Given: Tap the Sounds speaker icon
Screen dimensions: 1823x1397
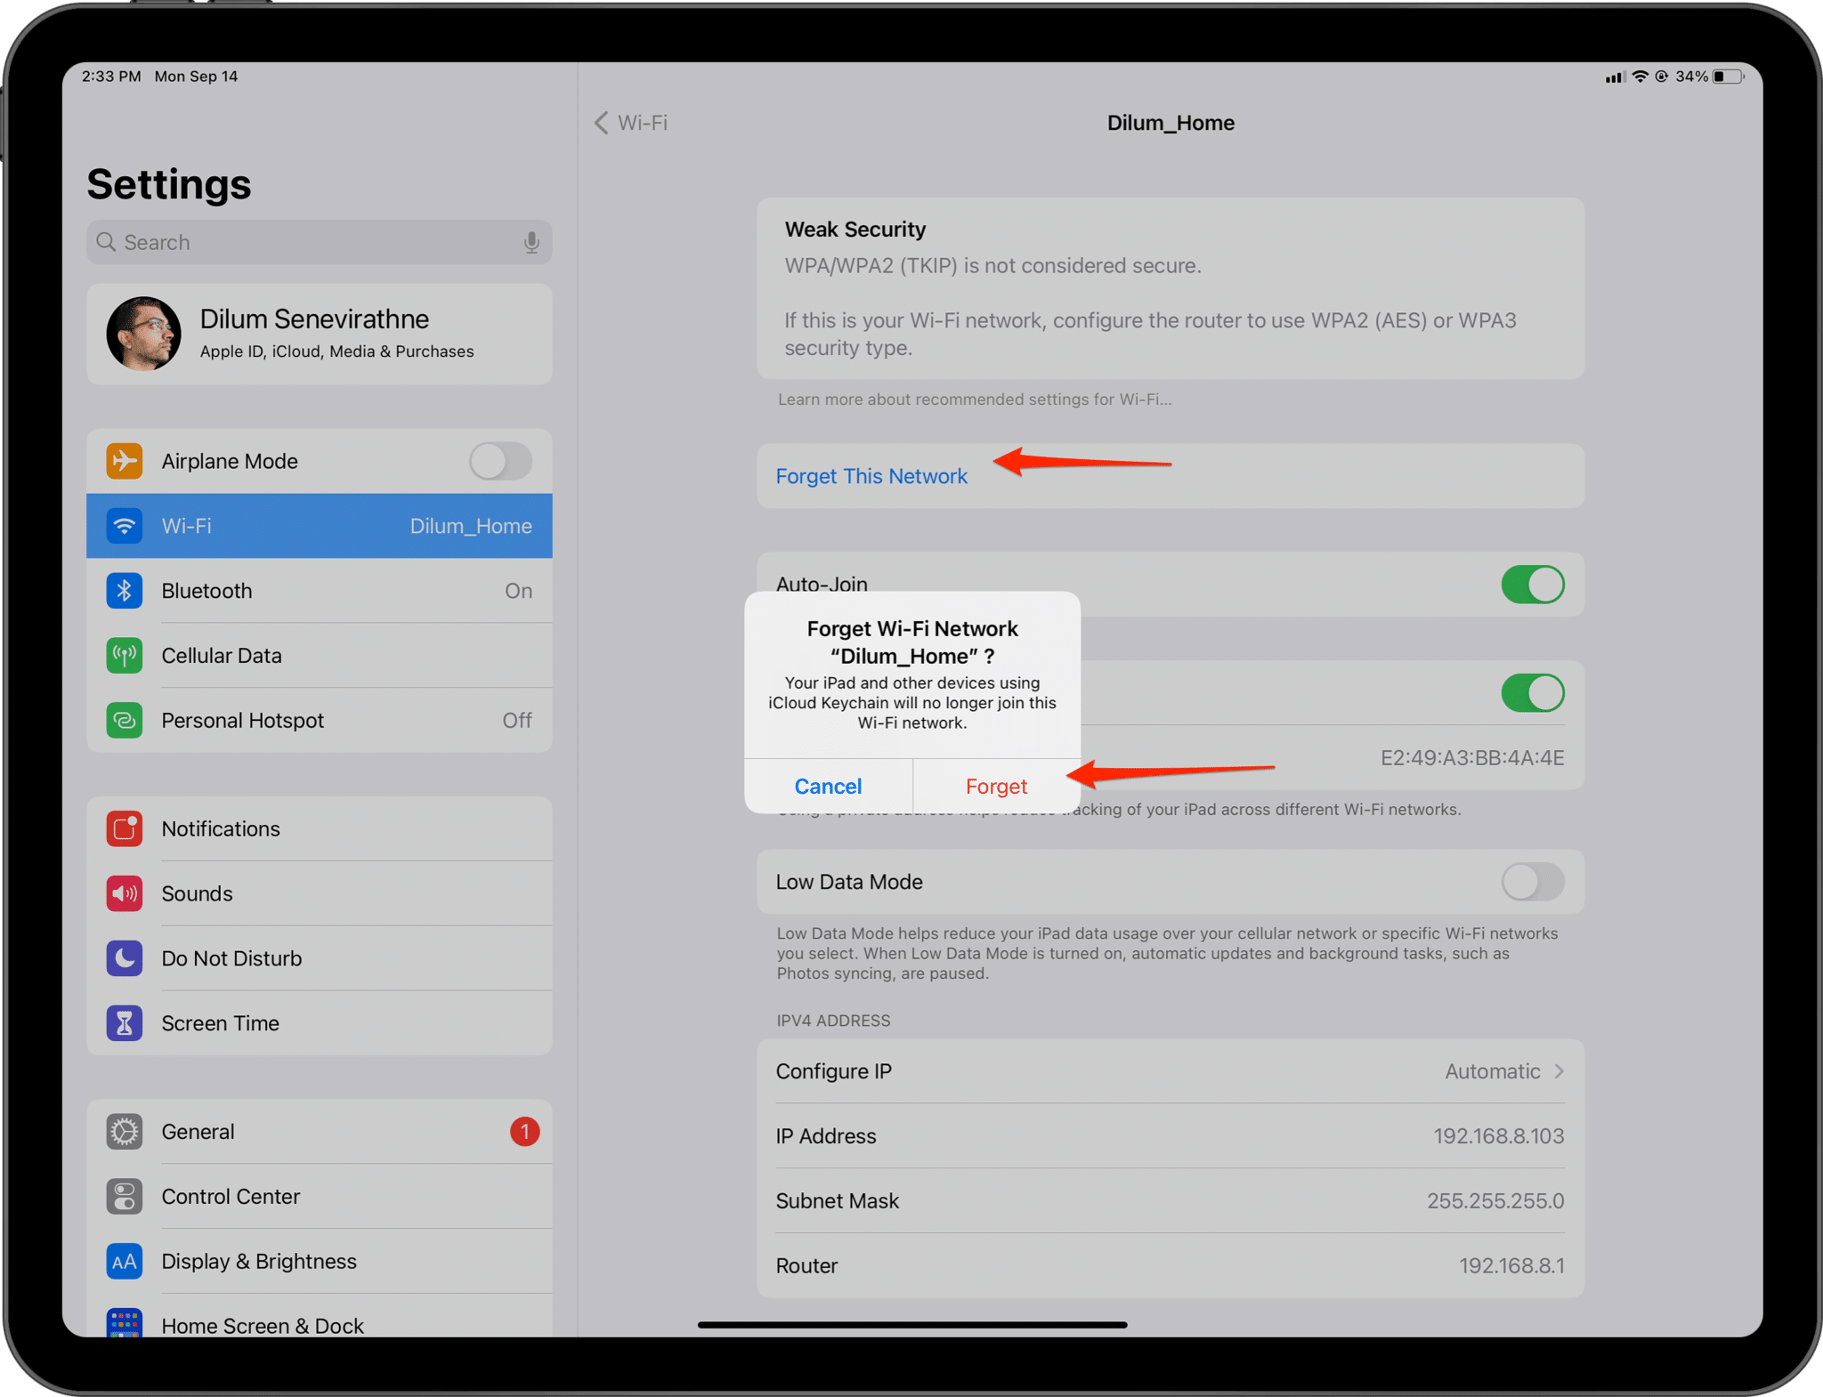Looking at the screenshot, I should 125,893.
